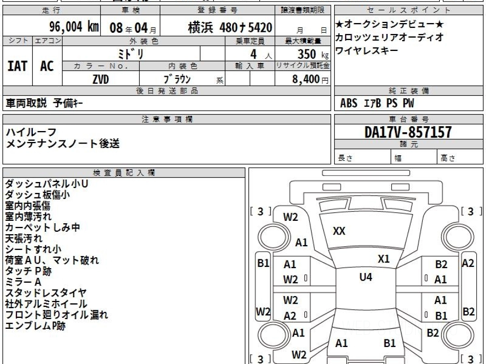Click the top-right [3] tire rating
Viewport: 486px width, 364px height.
click(x=470, y=211)
